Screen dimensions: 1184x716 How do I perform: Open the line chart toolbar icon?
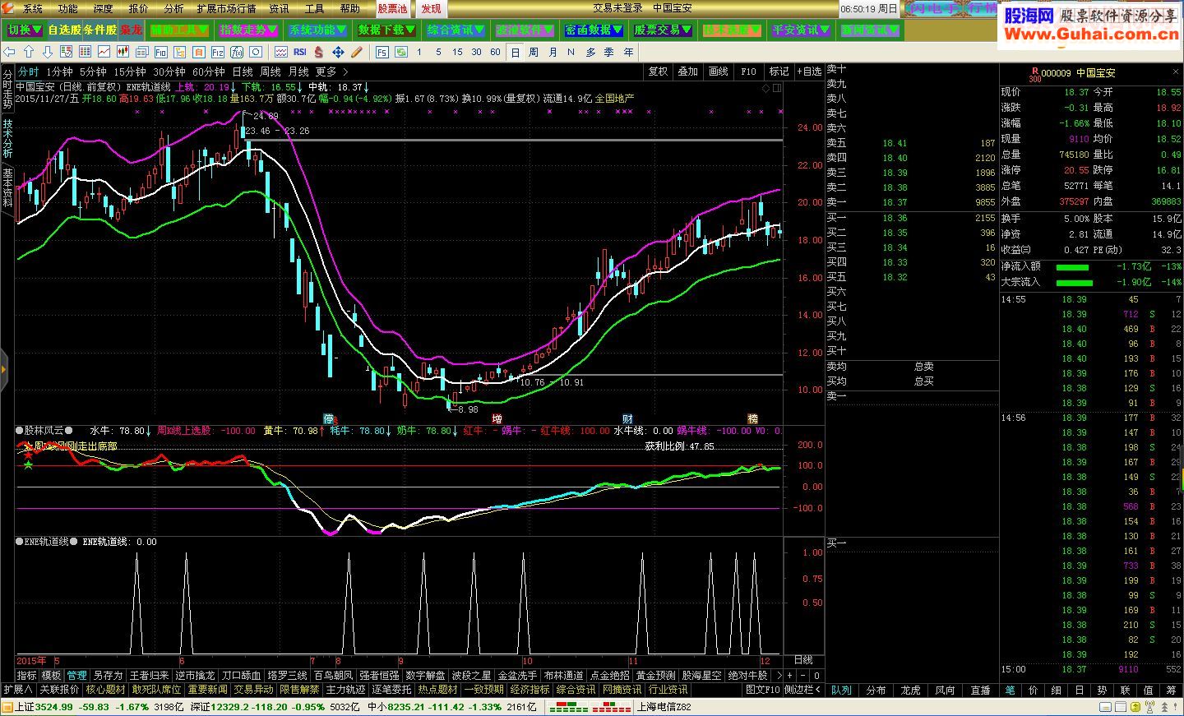point(104,52)
